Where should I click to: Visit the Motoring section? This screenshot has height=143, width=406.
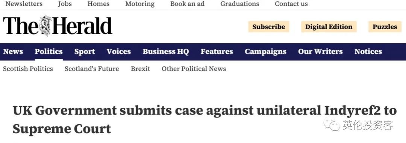tap(140, 4)
